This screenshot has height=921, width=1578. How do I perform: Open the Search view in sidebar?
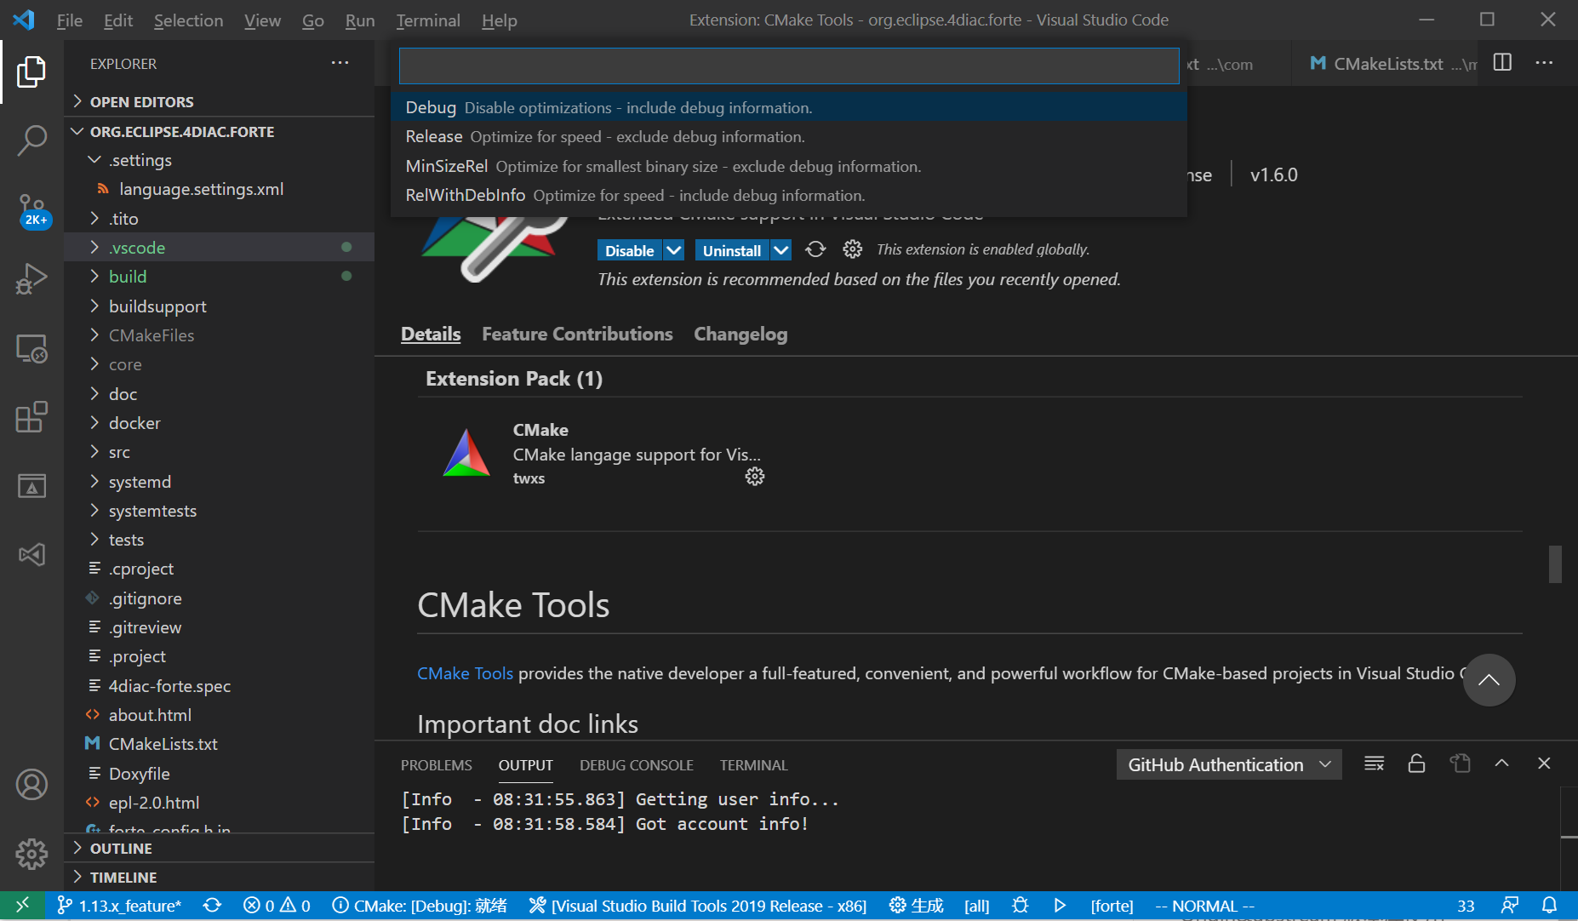pyautogui.click(x=31, y=140)
